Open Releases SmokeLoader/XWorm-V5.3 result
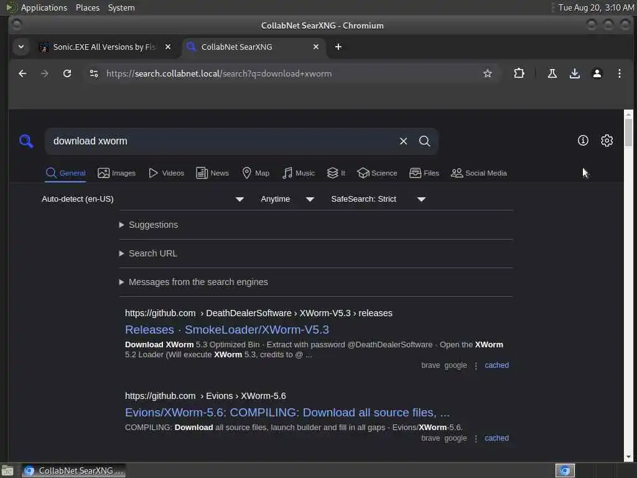637x478 pixels. pos(226,330)
